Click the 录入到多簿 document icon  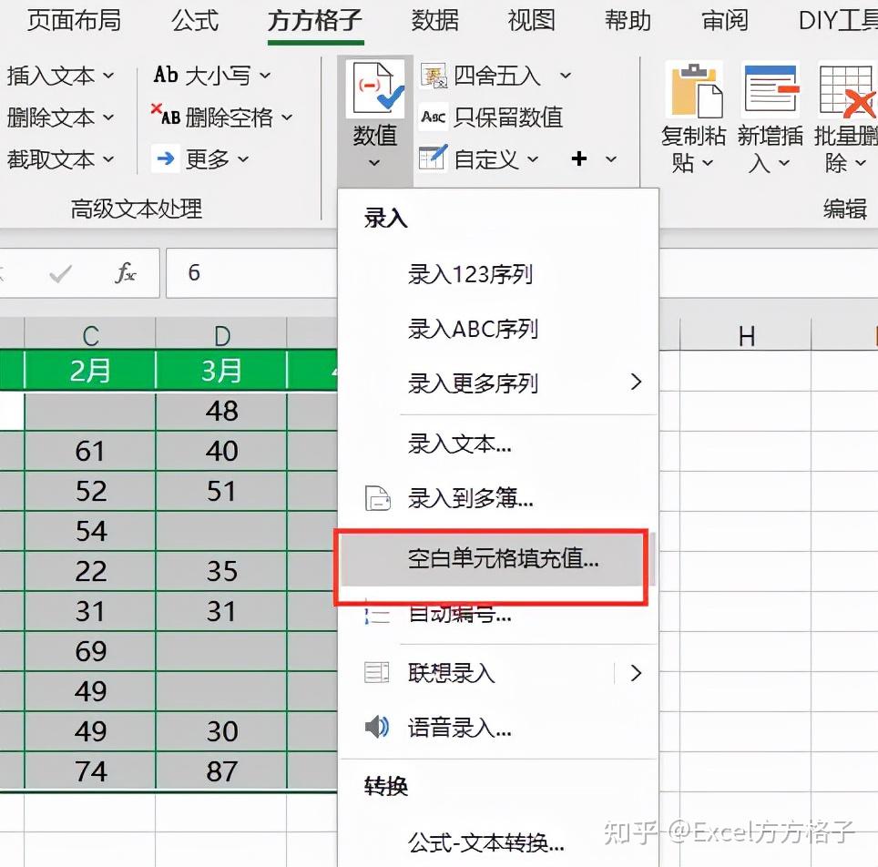point(379,498)
